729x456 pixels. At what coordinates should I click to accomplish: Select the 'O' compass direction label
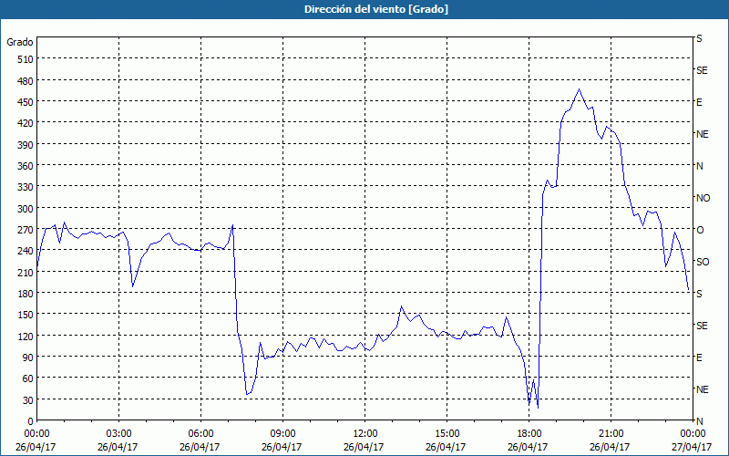(x=700, y=230)
